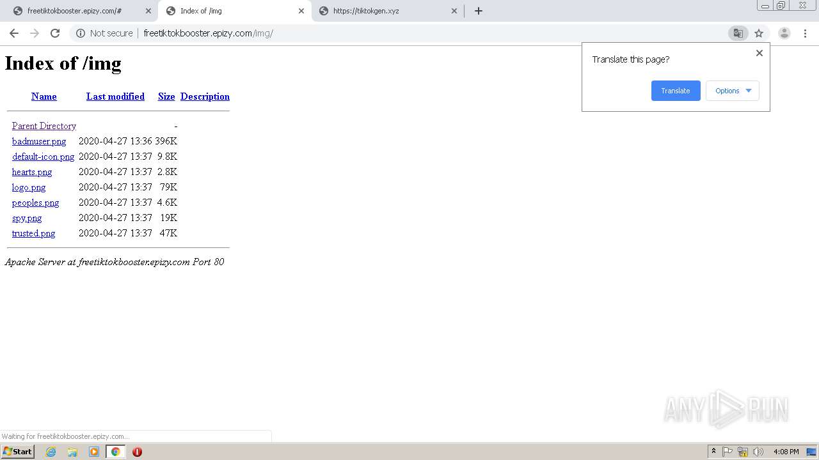Image resolution: width=819 pixels, height=460 pixels.
Task: Open badmuser.png file link
Action: (x=39, y=141)
